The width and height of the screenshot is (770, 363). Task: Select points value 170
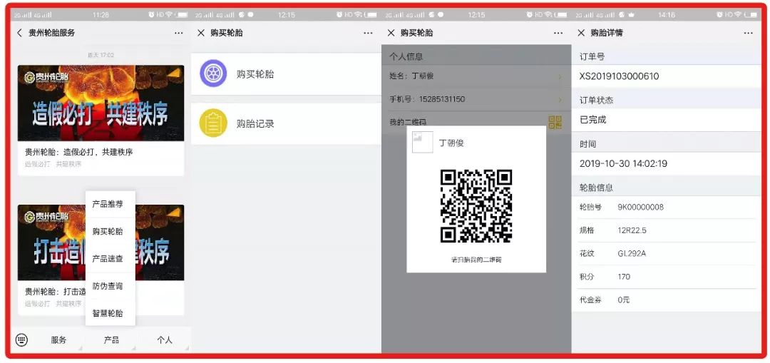624,277
